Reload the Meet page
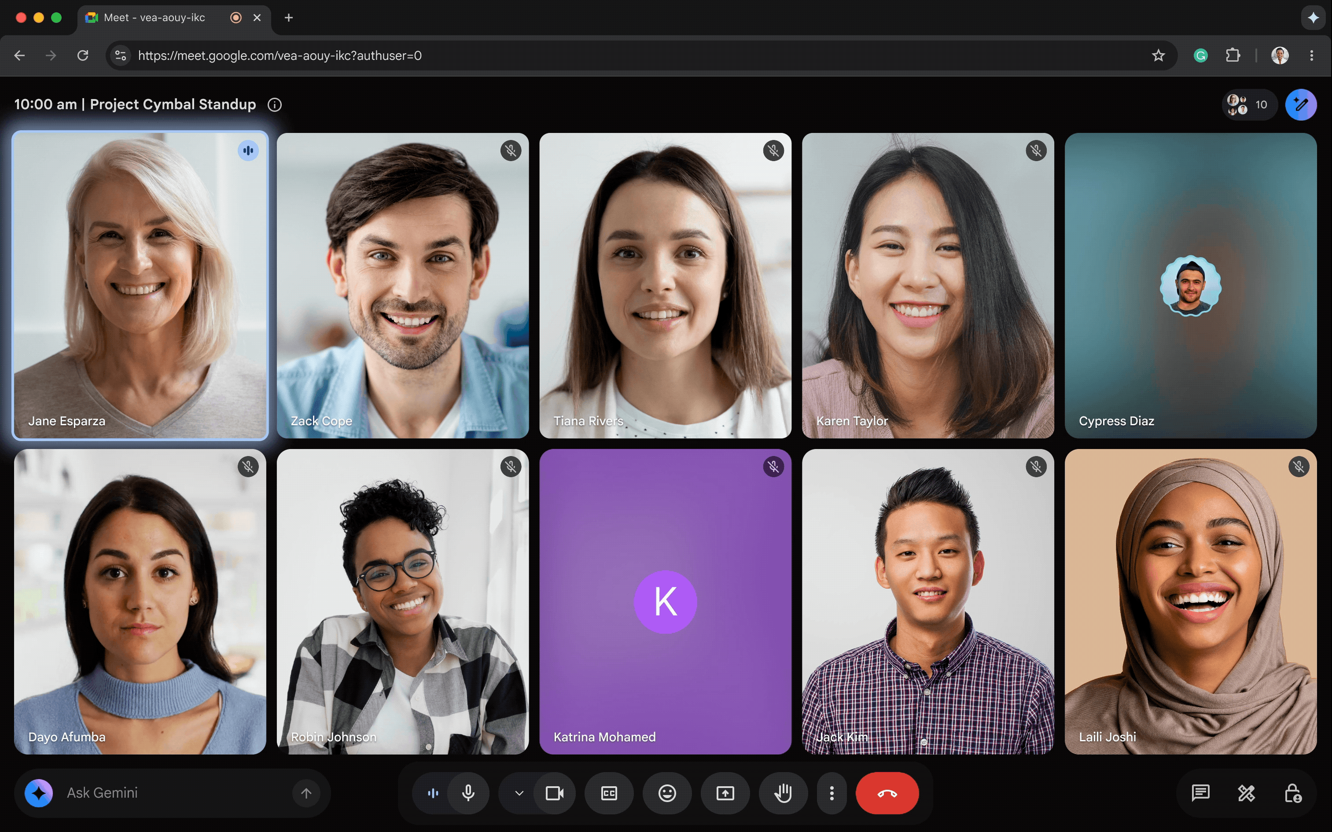The image size is (1332, 832). [x=82, y=55]
